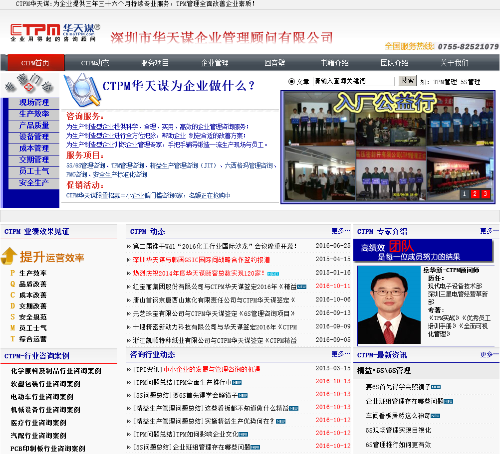Select 现场管理 in the sidebar
The height and width of the screenshot is (454, 500).
(x=34, y=103)
